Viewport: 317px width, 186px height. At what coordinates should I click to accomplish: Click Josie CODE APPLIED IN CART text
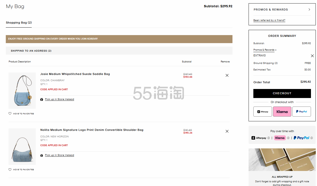54,89
